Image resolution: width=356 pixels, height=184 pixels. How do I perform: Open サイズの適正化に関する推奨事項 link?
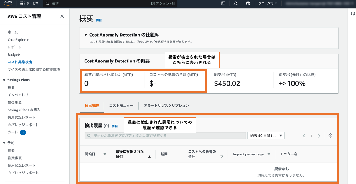[34, 69]
